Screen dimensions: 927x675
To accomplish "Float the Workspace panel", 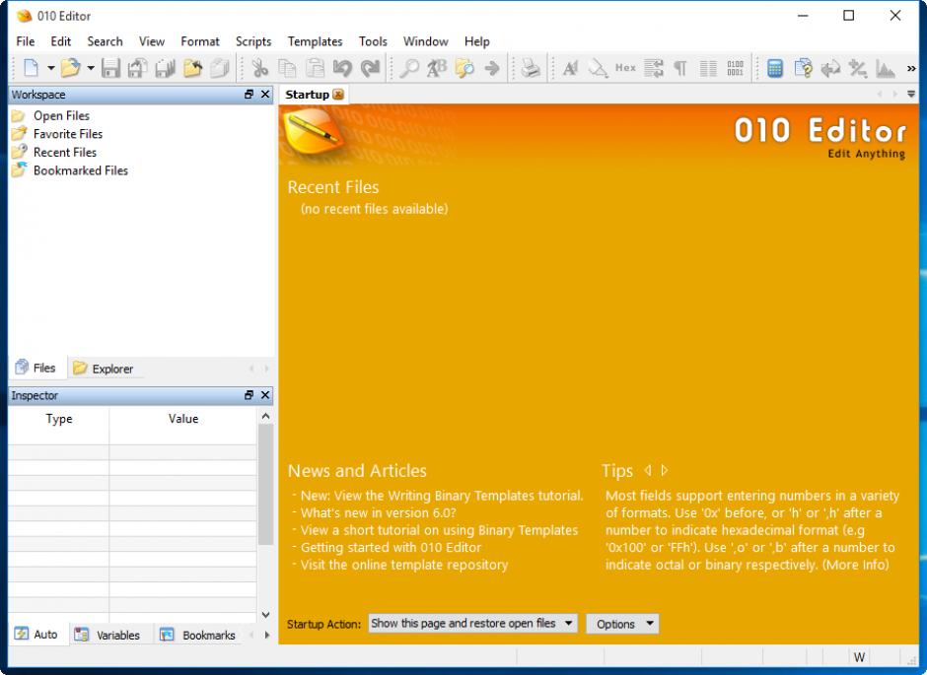I will 249,95.
